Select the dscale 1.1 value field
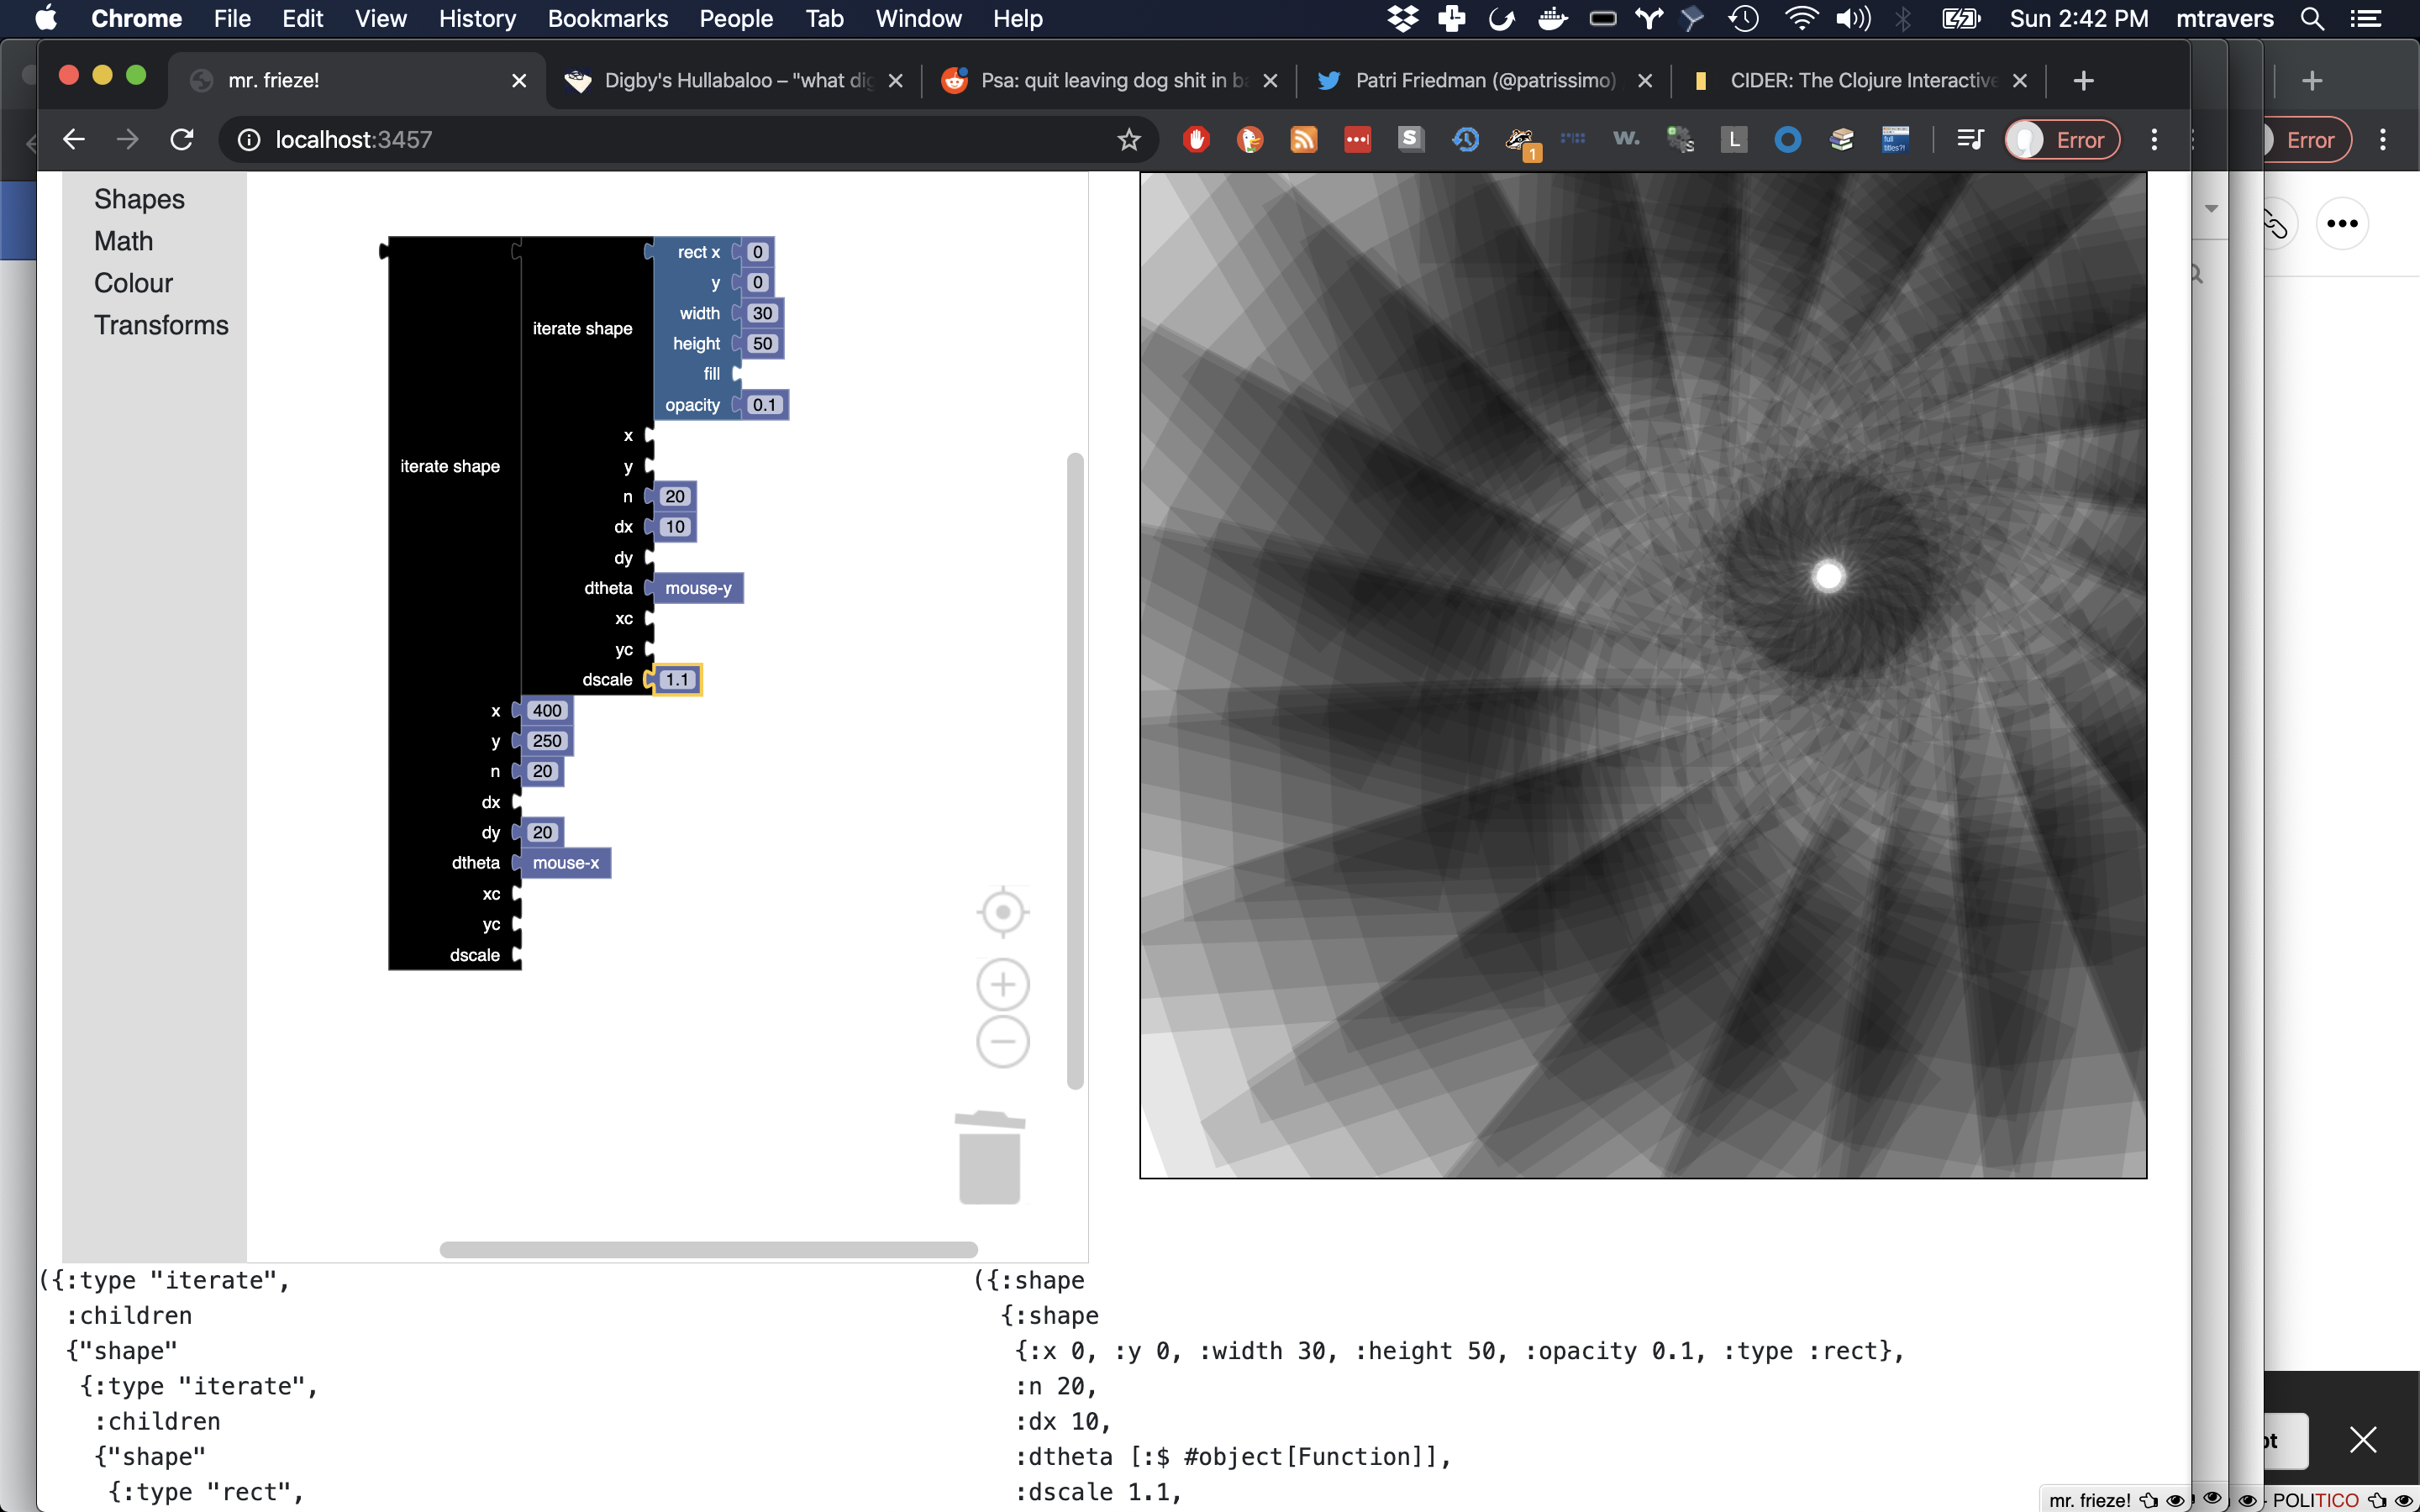The height and width of the screenshot is (1512, 2420). [x=677, y=680]
